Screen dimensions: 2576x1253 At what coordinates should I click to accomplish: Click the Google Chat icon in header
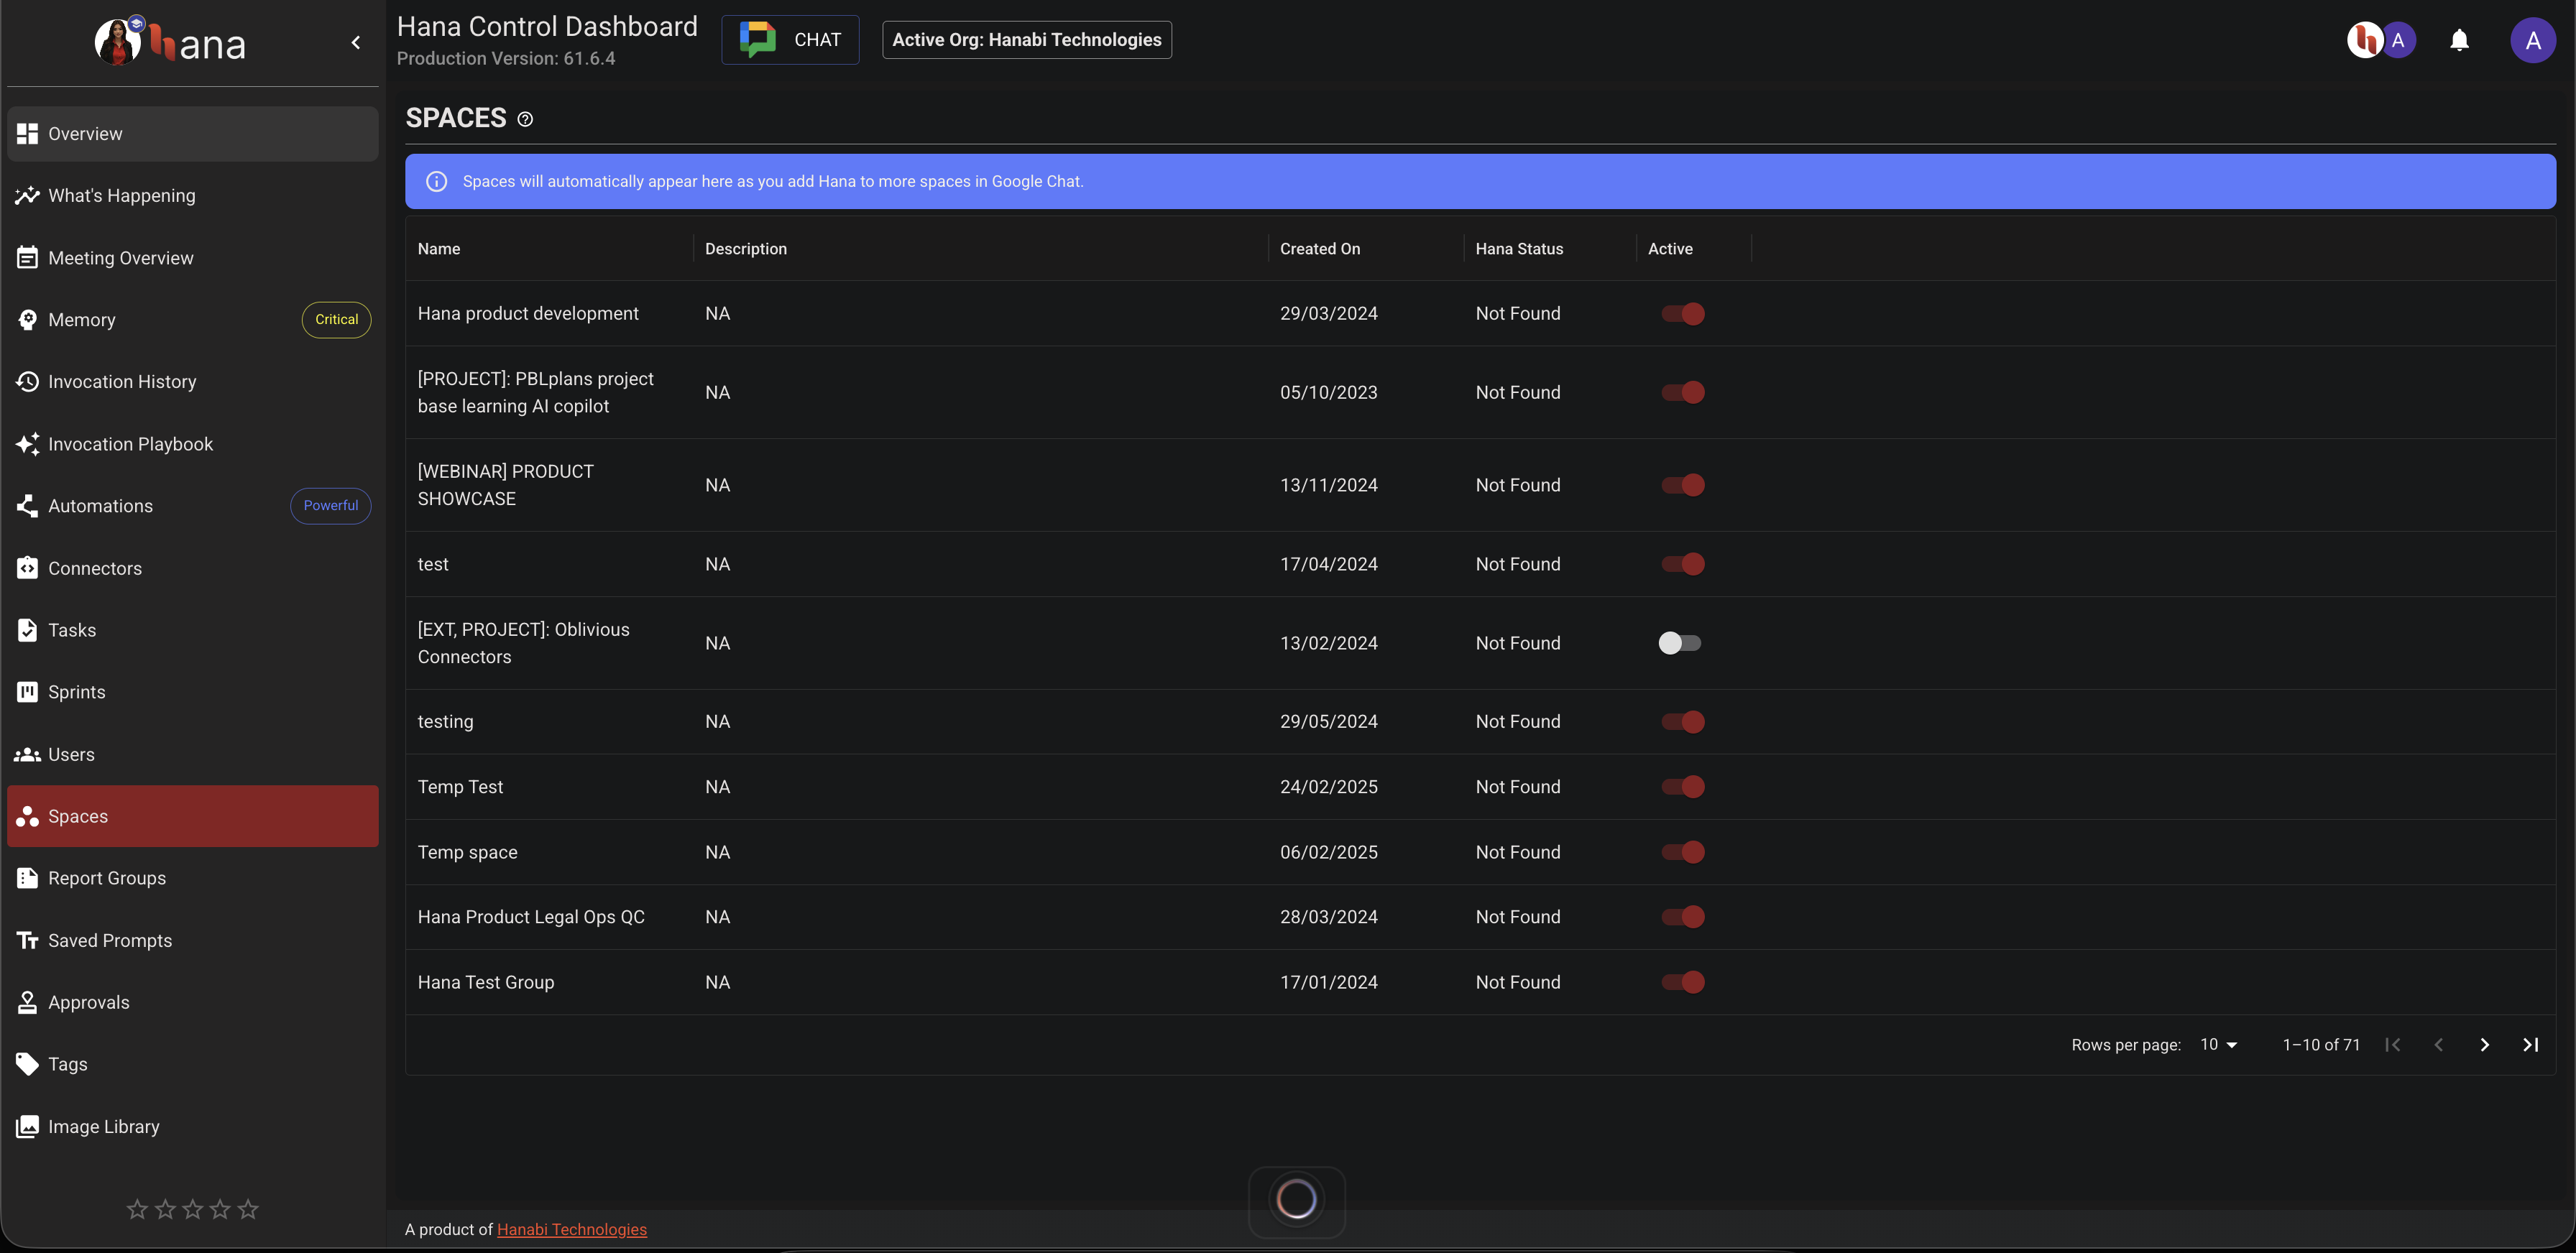(x=757, y=40)
